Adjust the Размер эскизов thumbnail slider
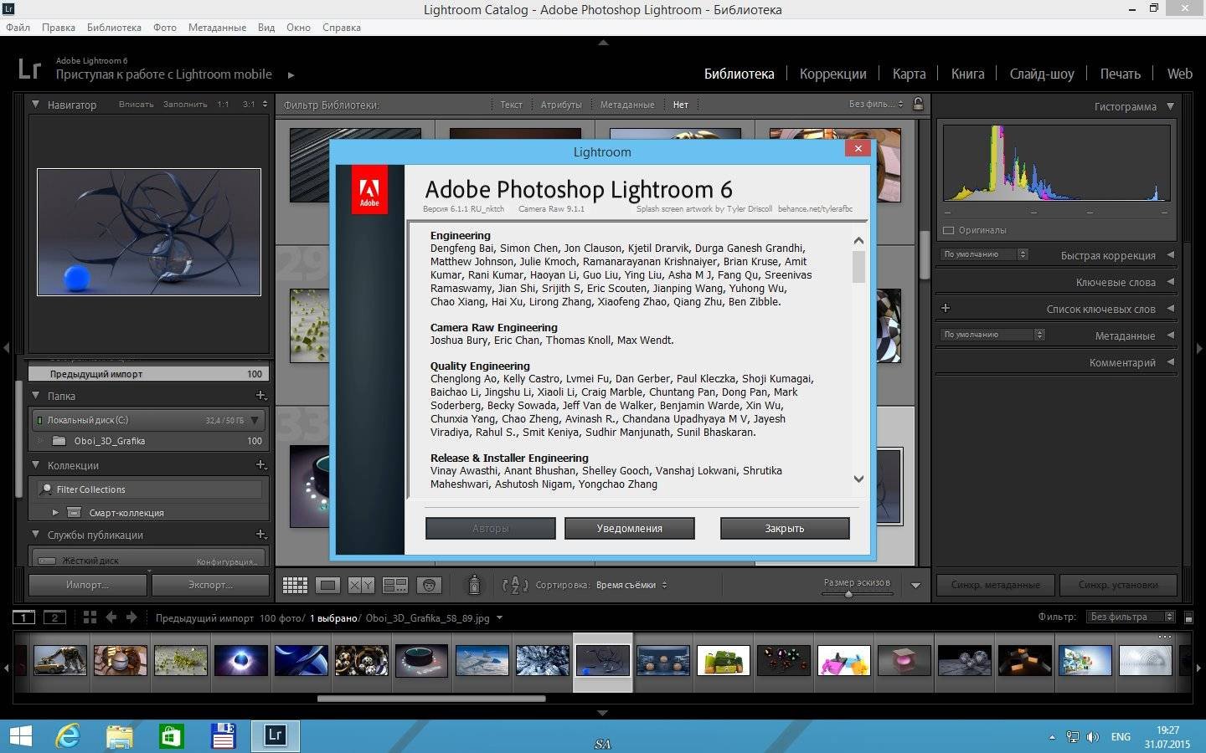 [x=848, y=594]
